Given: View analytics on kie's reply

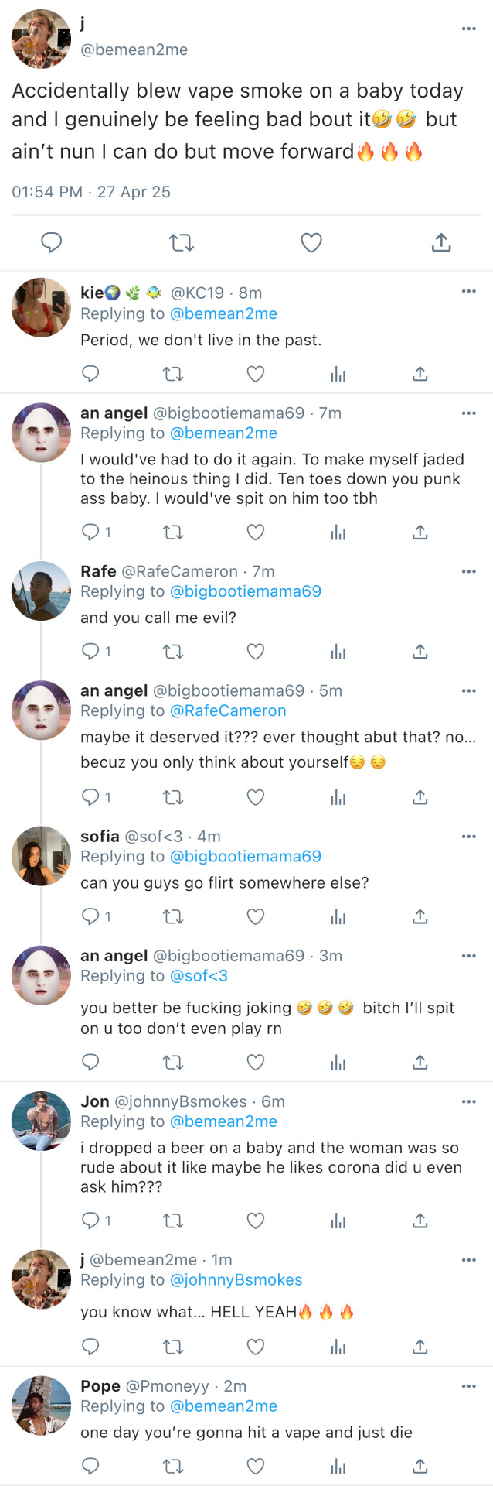Looking at the screenshot, I should (x=338, y=375).
